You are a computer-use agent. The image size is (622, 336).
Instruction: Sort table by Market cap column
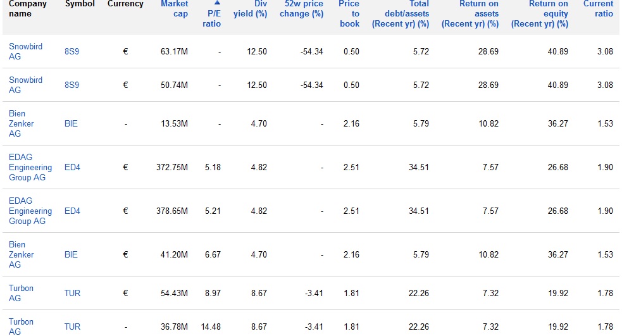pyautogui.click(x=174, y=8)
